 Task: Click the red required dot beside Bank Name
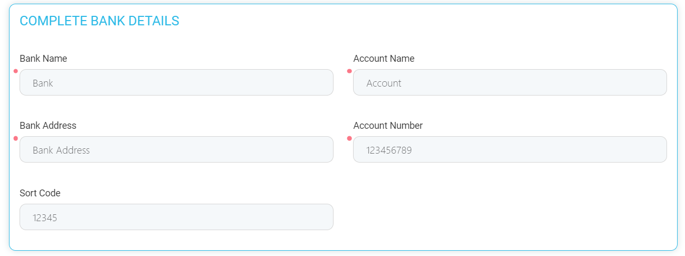(16, 71)
